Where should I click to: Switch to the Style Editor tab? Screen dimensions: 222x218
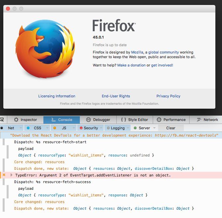[135, 120]
